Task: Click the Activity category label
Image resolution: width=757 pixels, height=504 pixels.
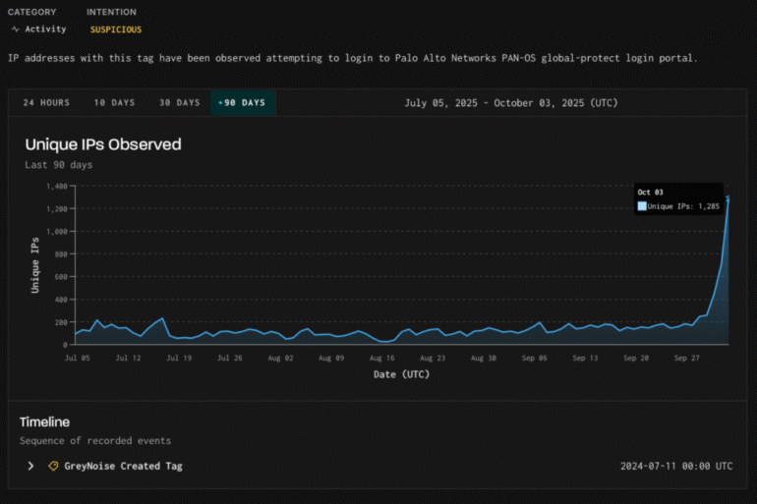Action: [x=45, y=29]
